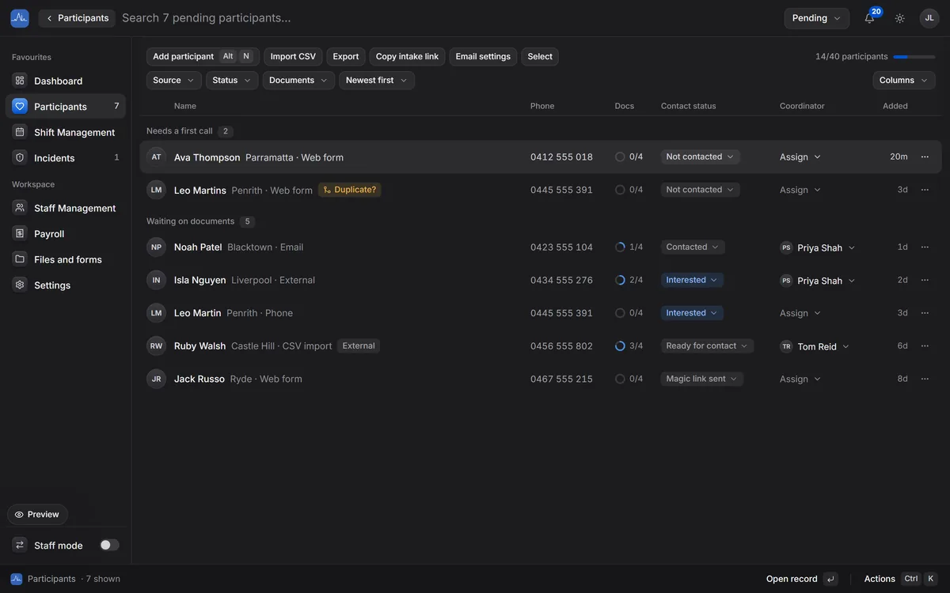This screenshot has width=950, height=593.
Task: Click the Preview button in sidebar
Action: click(37, 514)
